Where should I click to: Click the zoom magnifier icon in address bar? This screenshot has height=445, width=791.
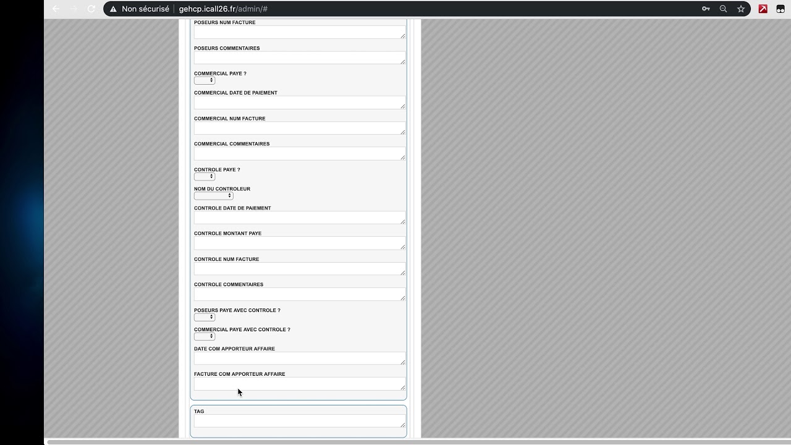pos(723,9)
